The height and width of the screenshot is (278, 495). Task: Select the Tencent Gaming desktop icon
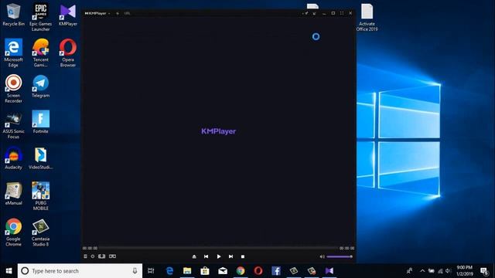coord(41,53)
